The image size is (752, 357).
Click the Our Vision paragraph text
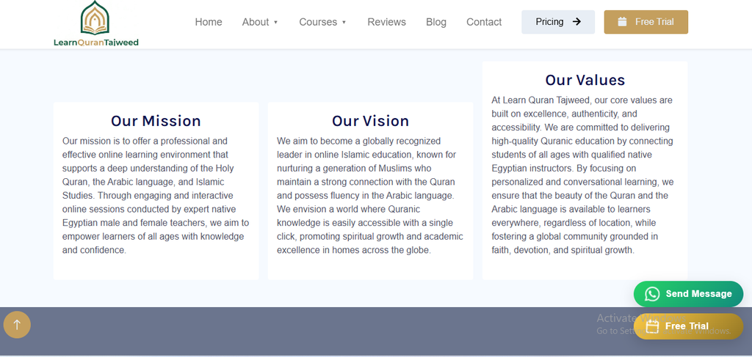(x=370, y=195)
